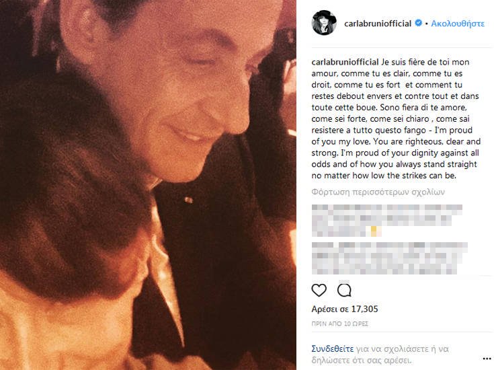
Task: Click the second blurred comment
Action: 390,258
